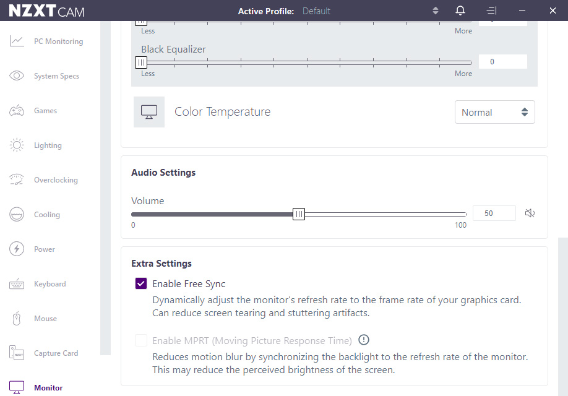This screenshot has height=396, width=568.
Task: Open the title bar list menu icon
Action: 491,11
